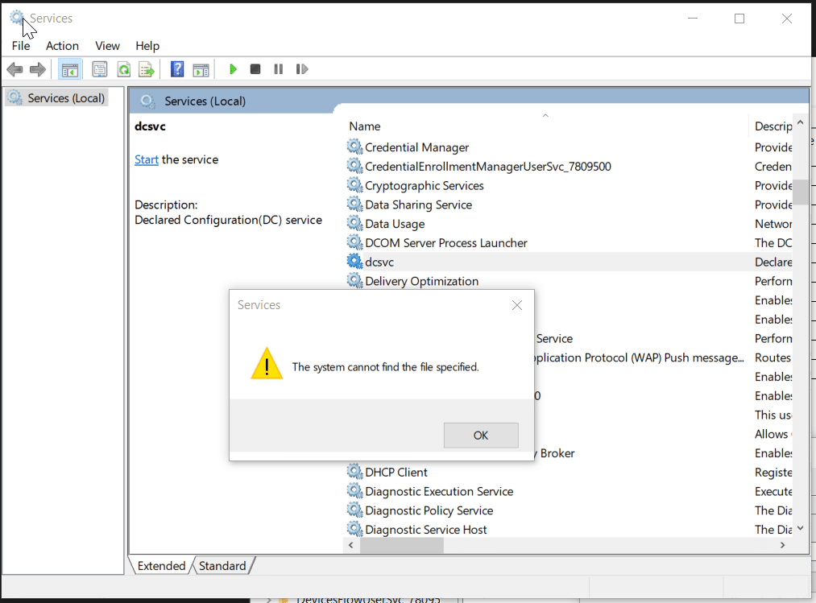Click the Show/Hide Console Tree icon
This screenshot has height=603, width=816.
click(x=70, y=69)
